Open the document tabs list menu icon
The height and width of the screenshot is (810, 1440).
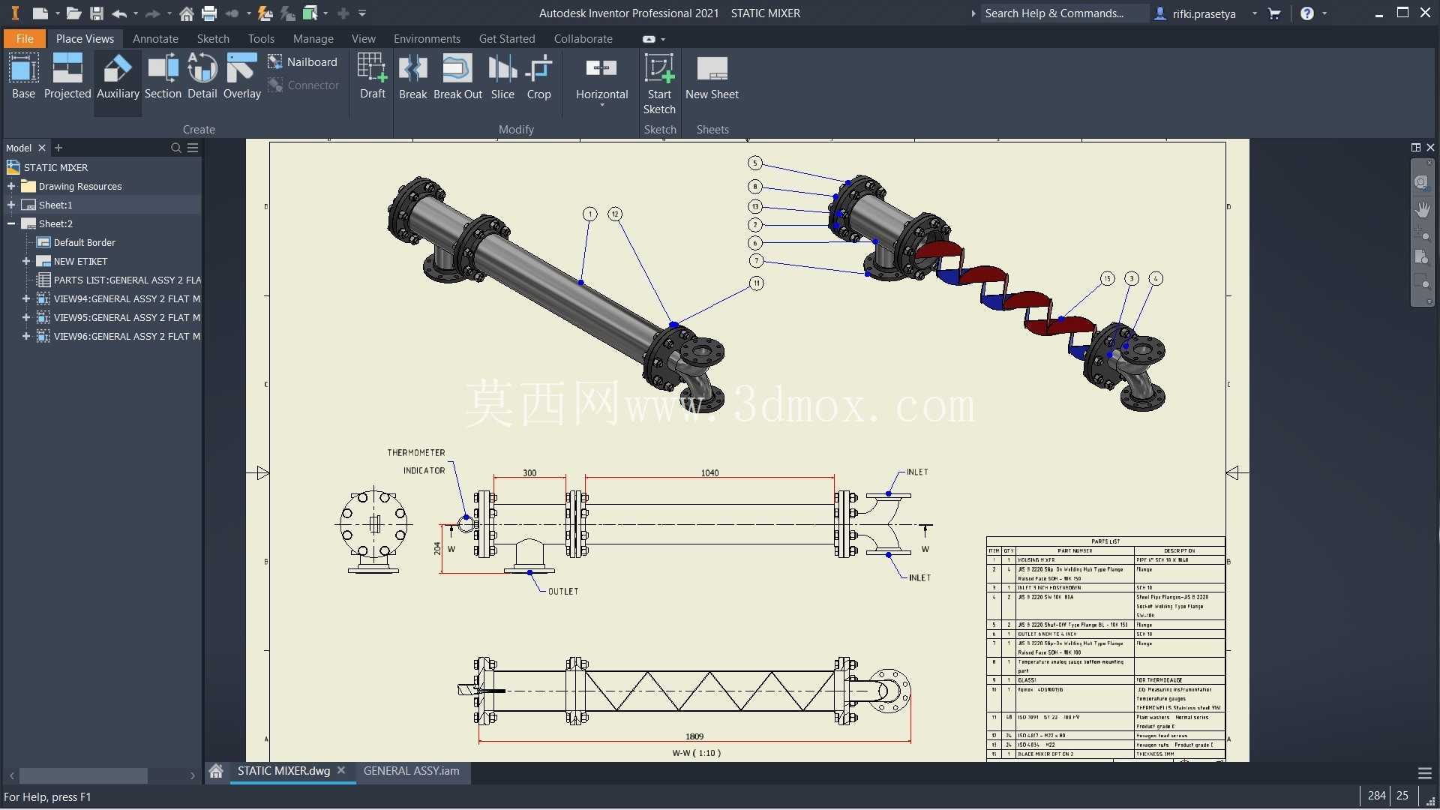(1425, 773)
